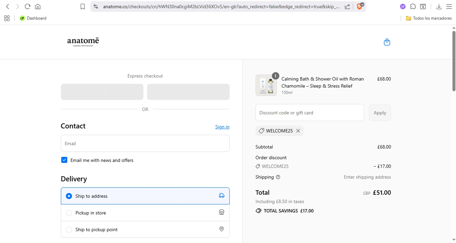Click the Apply discount button
The width and height of the screenshot is (456, 243).
[380, 113]
